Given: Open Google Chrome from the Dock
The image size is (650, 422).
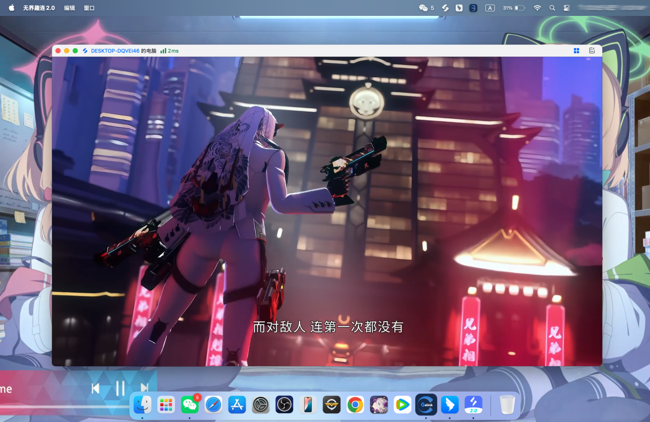Looking at the screenshot, I should (355, 405).
